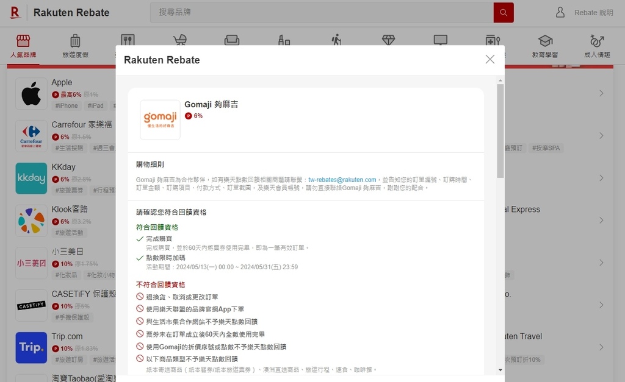625x382 pixels.
Task: Click the Trip.com blue logo
Action: [31, 348]
